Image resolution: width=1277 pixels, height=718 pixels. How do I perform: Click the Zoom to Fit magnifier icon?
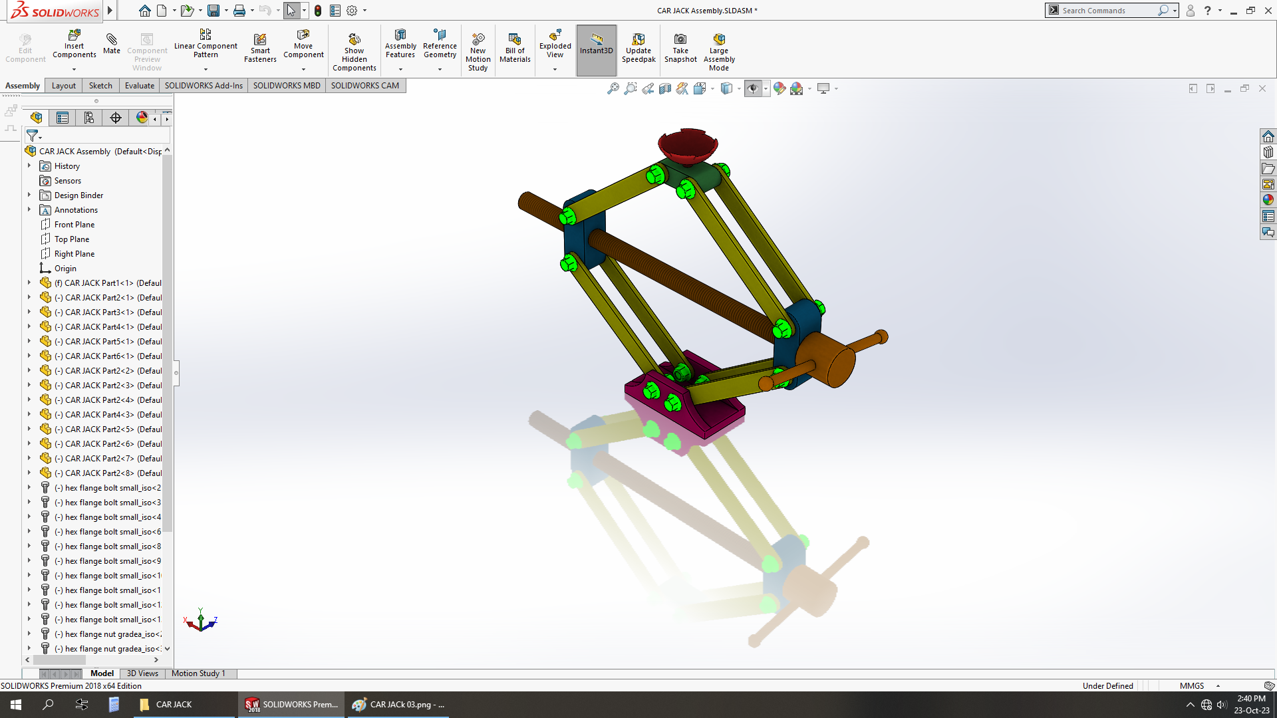pyautogui.click(x=613, y=88)
